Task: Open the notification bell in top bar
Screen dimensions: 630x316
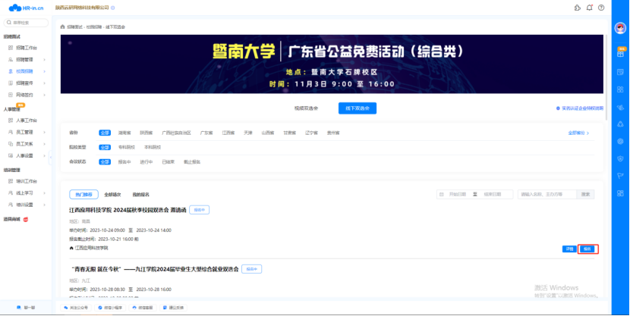Action: click(x=589, y=8)
